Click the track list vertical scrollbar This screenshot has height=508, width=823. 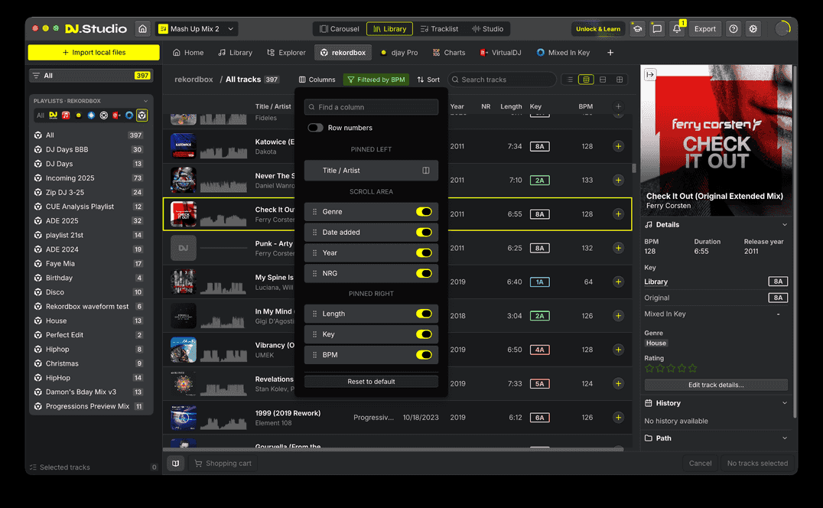634,168
